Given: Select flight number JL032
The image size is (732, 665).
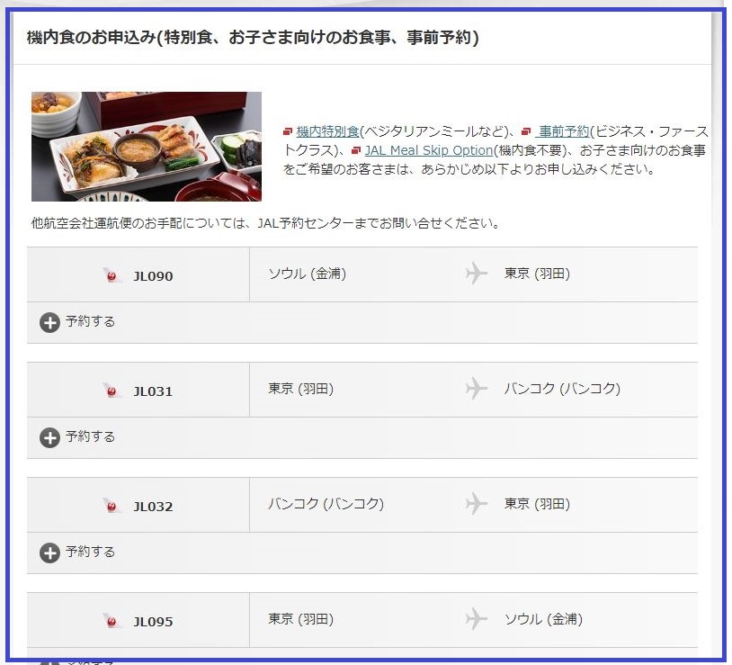Looking at the screenshot, I should pos(153,508).
